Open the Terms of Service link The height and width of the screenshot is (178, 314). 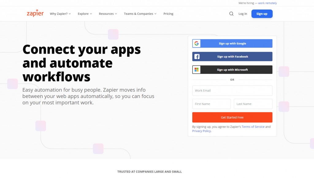coord(253,127)
